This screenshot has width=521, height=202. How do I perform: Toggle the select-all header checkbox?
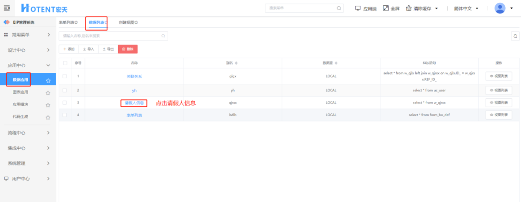(65, 63)
